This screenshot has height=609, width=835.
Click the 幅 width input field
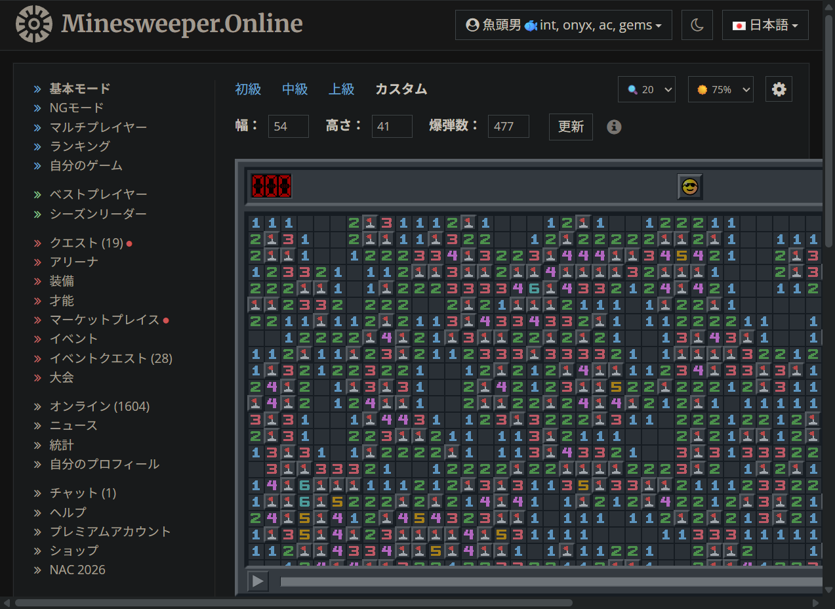click(x=289, y=126)
